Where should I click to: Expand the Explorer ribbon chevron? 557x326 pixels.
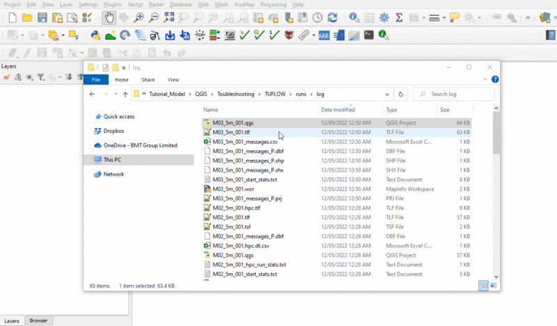485,80
